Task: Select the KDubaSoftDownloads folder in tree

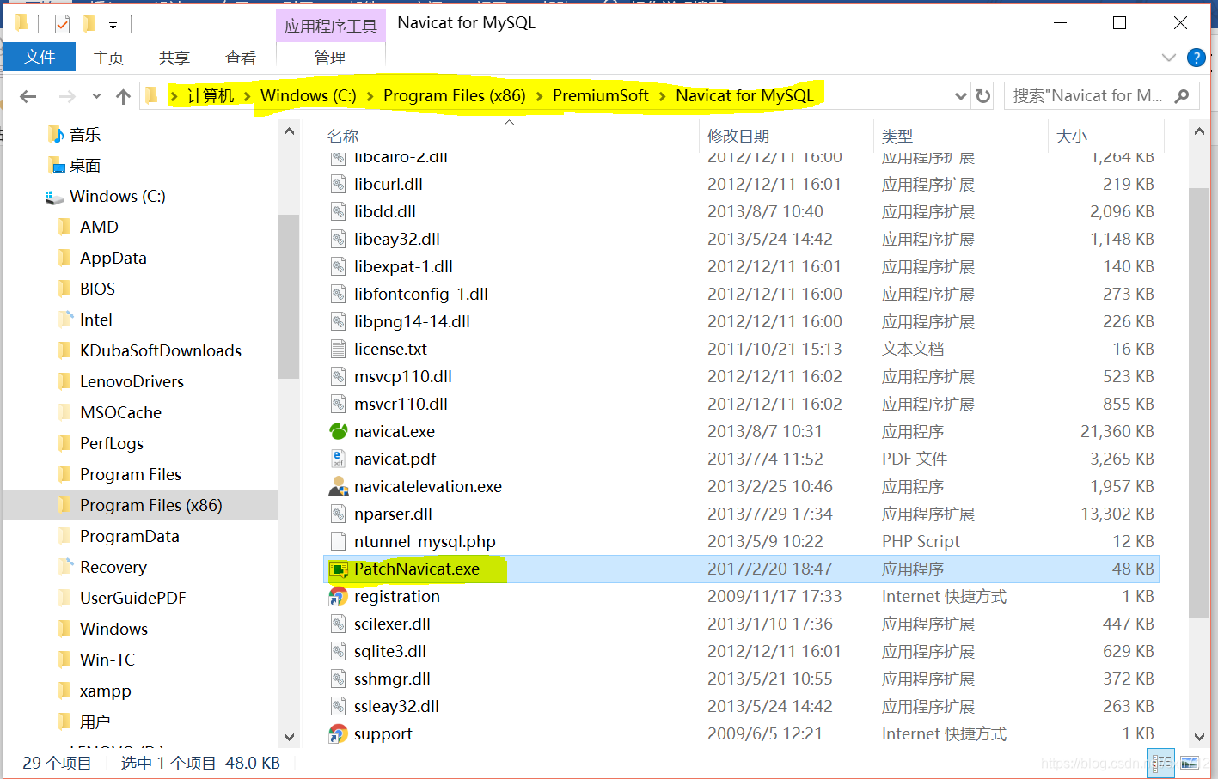Action: (160, 350)
